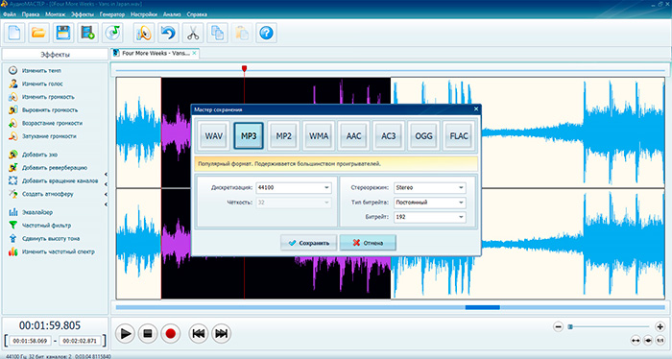Click the Сохранить button

coord(308,243)
